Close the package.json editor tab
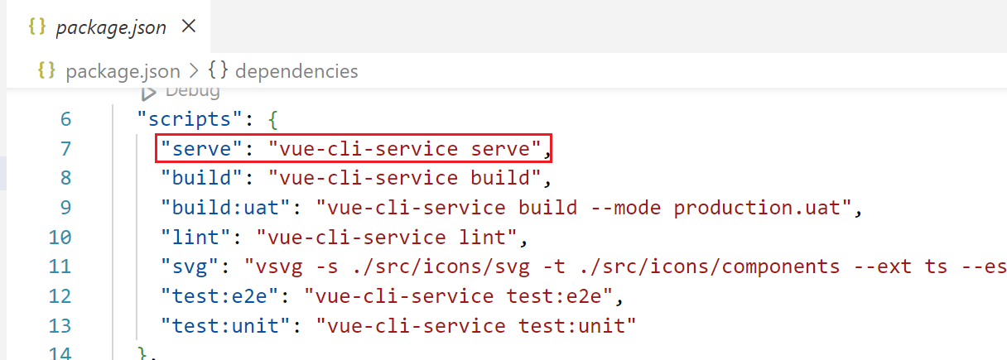This screenshot has width=1007, height=360. point(188,26)
